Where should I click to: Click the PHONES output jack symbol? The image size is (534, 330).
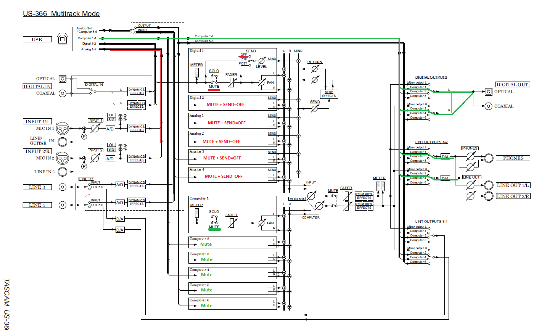(488, 158)
